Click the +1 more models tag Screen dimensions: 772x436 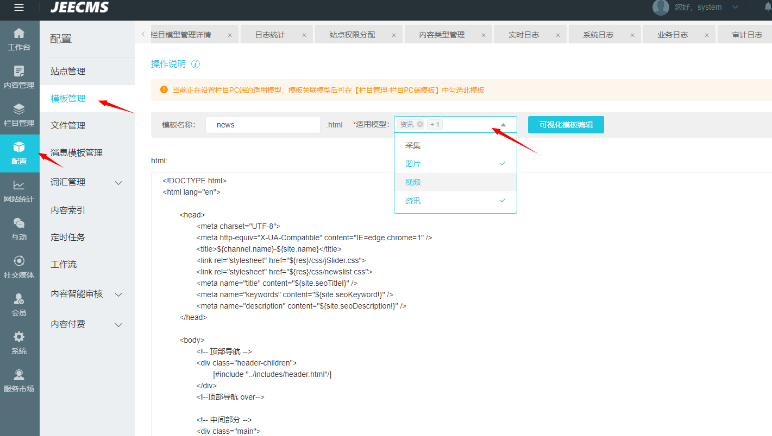tap(435, 125)
